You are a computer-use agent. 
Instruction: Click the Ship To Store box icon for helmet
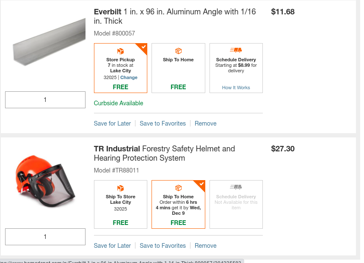pos(121,188)
